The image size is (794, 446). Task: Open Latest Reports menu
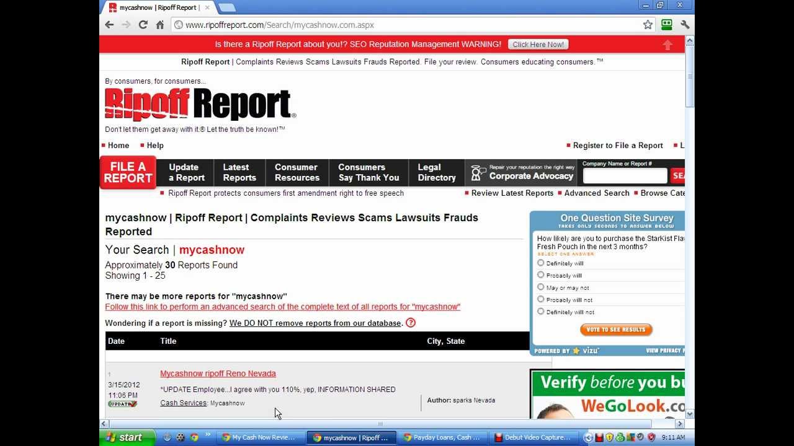click(x=239, y=172)
